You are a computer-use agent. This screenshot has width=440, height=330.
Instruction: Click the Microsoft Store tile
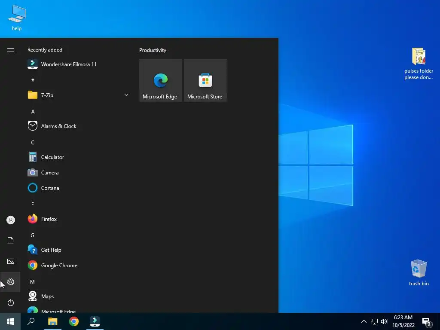205,80
